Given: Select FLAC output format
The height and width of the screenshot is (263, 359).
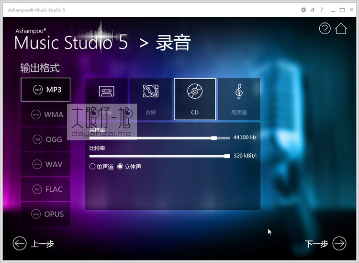Looking at the screenshot, I should coord(45,189).
